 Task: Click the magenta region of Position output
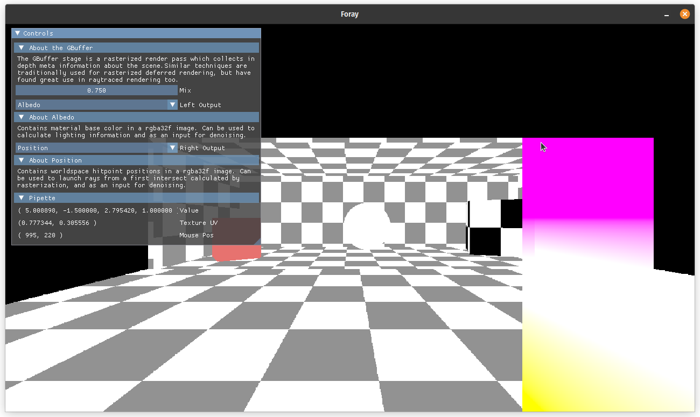coord(587,179)
